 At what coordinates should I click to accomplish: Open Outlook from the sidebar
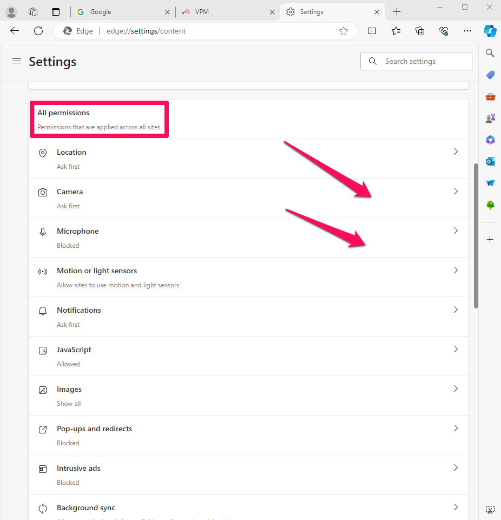click(x=490, y=161)
